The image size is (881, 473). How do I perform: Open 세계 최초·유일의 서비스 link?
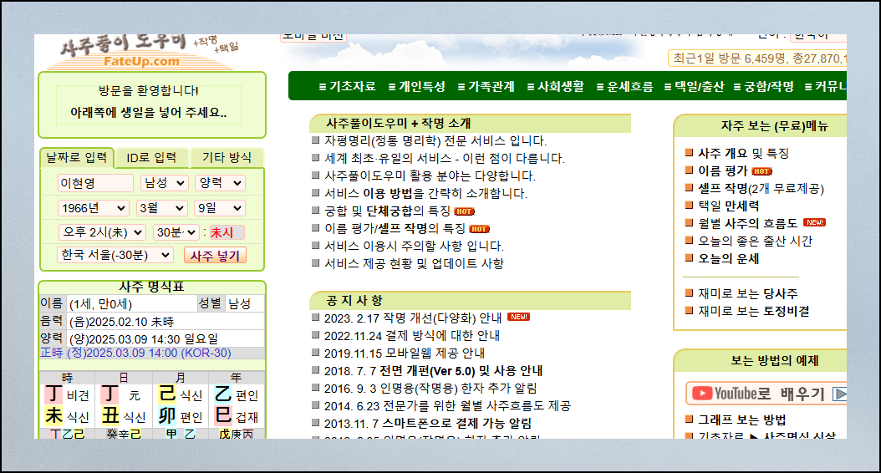pyautogui.click(x=445, y=159)
